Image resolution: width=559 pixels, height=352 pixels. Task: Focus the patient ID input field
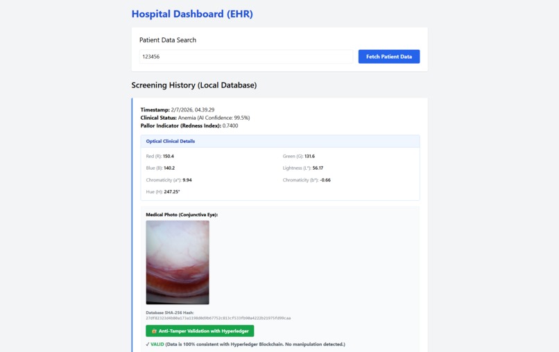246,57
